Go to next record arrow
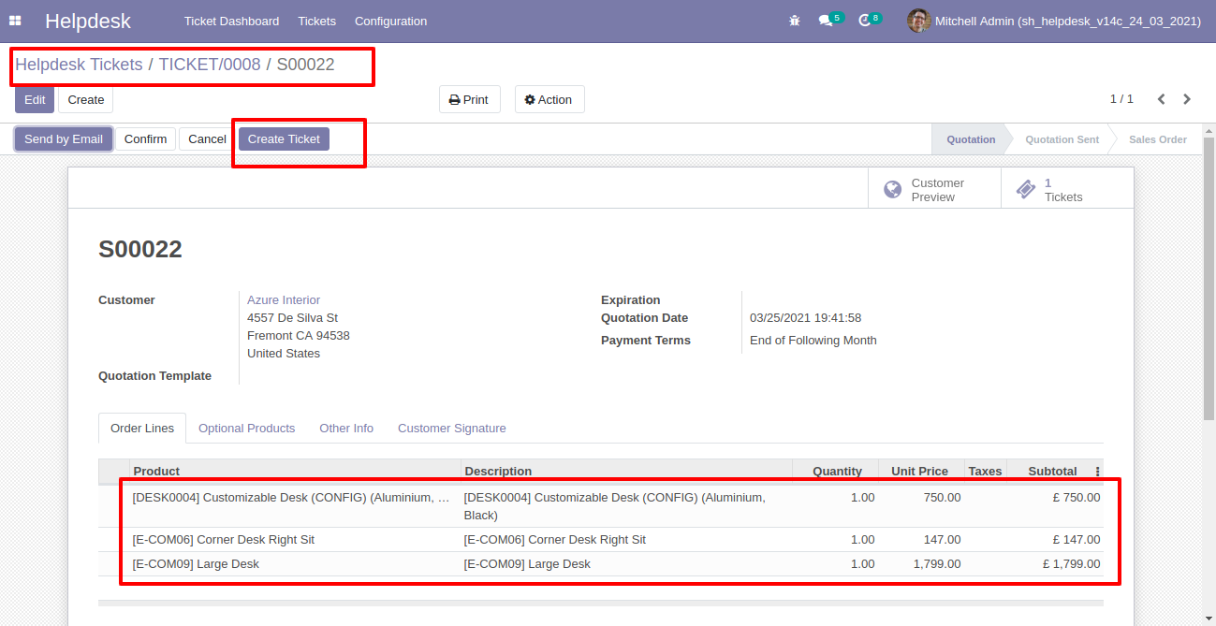Screen dimensions: 1216x626 click(1187, 99)
